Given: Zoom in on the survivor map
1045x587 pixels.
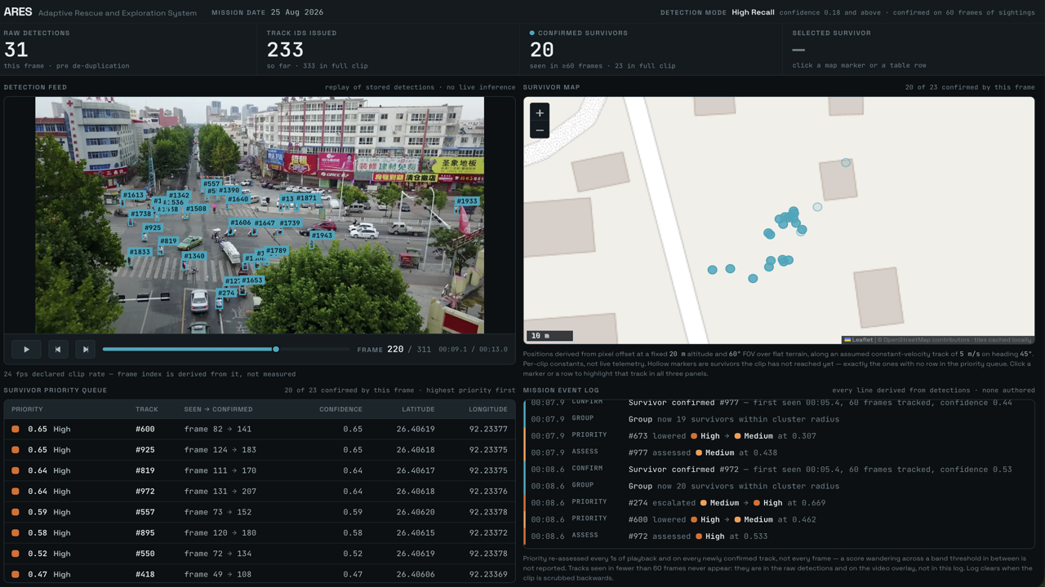Looking at the screenshot, I should [x=540, y=113].
